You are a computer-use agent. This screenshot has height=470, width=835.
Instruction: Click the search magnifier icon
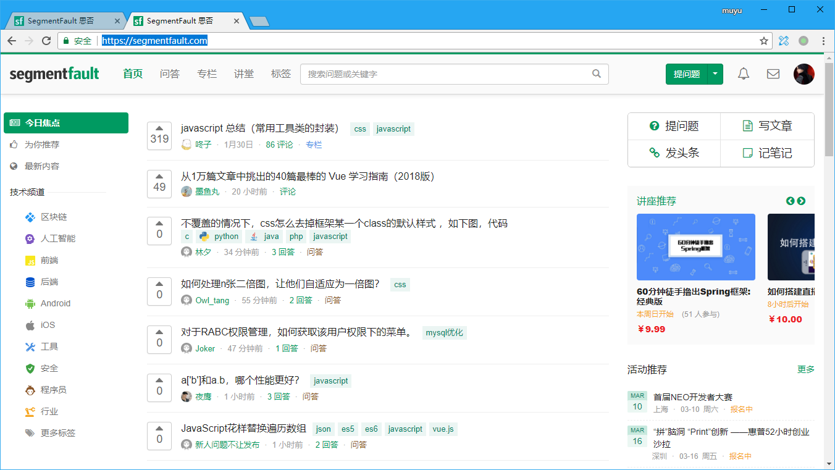[x=596, y=73]
